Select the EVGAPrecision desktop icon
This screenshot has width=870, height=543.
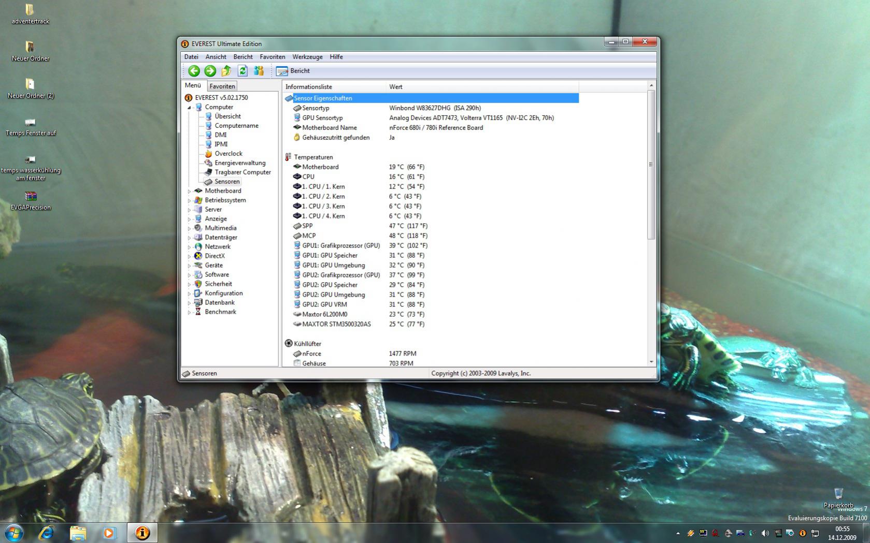point(31,201)
